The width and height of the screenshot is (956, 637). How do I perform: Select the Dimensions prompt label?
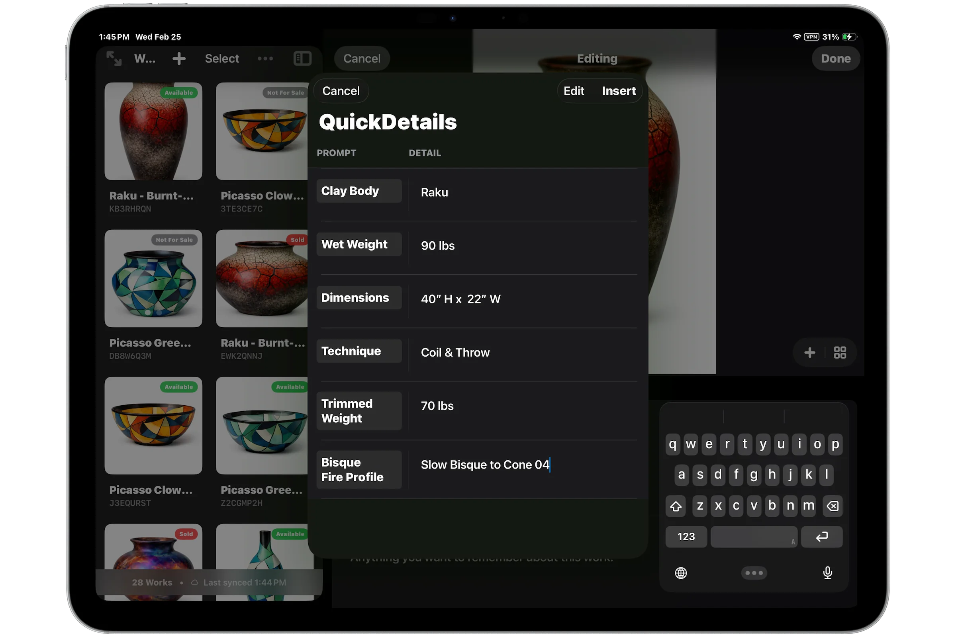[x=359, y=298]
